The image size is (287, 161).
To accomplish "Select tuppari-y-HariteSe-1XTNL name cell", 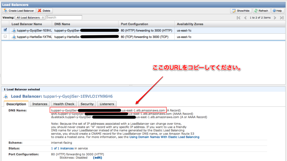I will point(34,37).
